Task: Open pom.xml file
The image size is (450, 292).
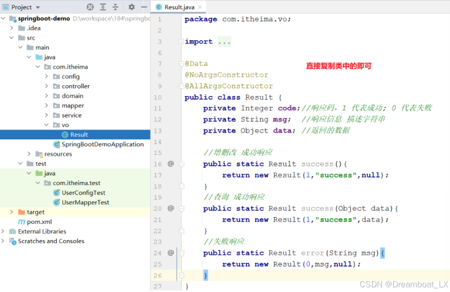Action: coord(39,222)
